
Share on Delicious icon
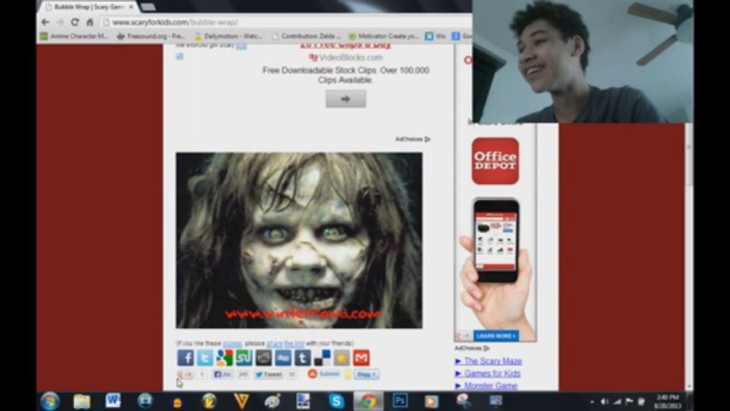click(322, 358)
